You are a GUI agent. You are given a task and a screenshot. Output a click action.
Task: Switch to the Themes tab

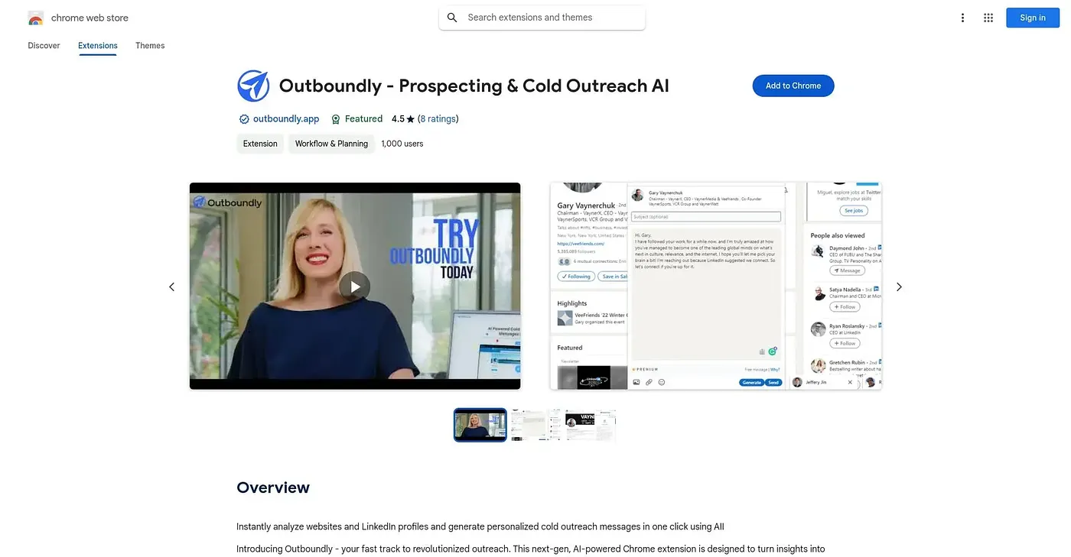click(150, 46)
